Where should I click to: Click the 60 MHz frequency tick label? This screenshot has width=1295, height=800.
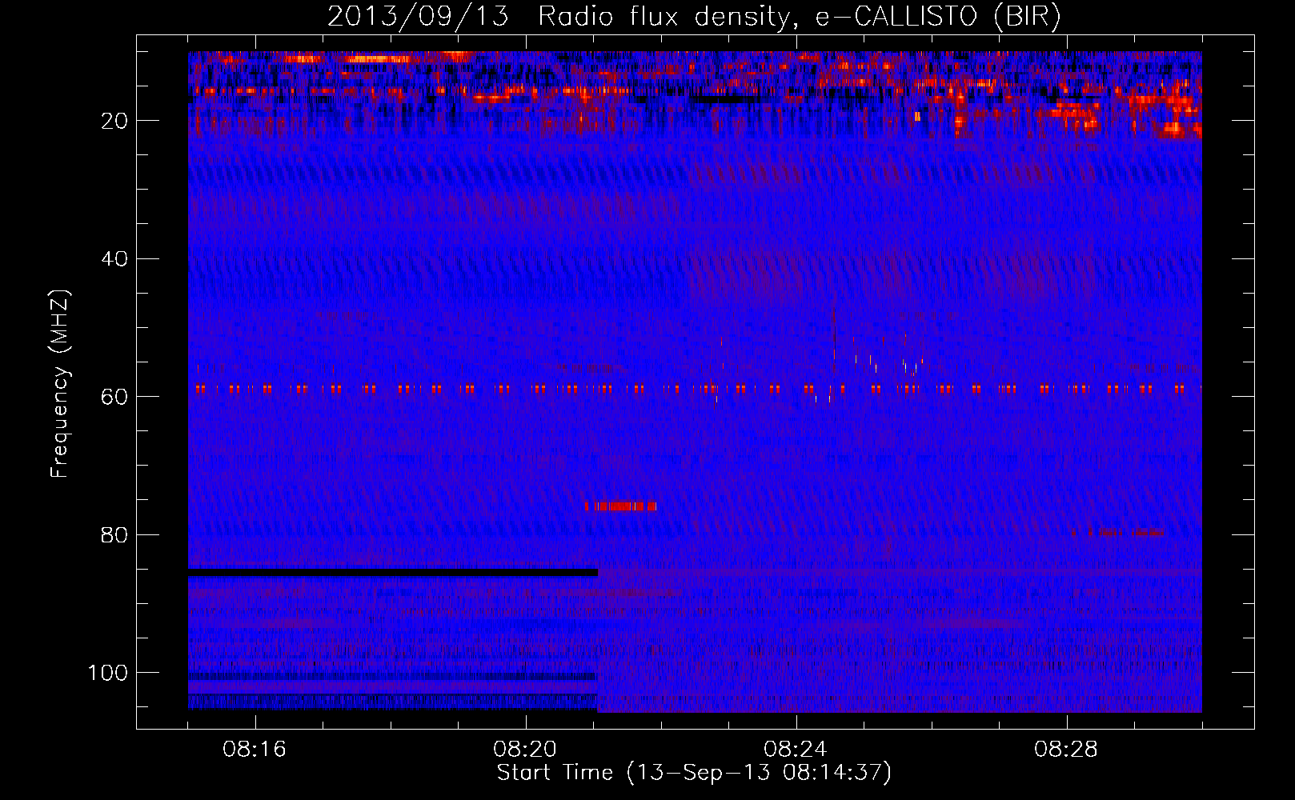(x=113, y=397)
